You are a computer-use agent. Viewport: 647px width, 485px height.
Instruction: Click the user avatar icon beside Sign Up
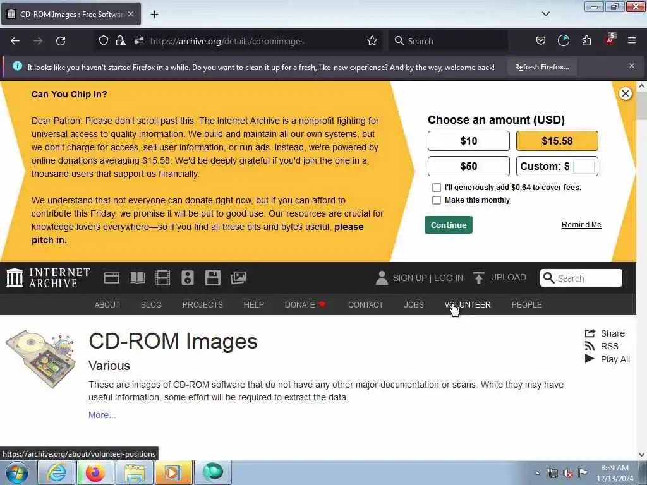[382, 278]
